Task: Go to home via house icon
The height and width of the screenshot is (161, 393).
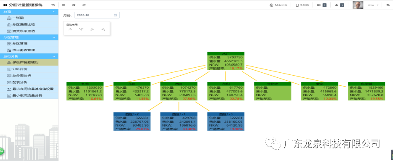Action: point(73,5)
